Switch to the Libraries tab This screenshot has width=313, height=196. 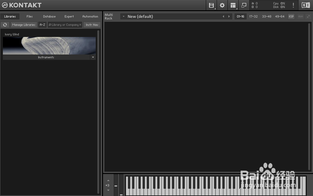click(10, 16)
